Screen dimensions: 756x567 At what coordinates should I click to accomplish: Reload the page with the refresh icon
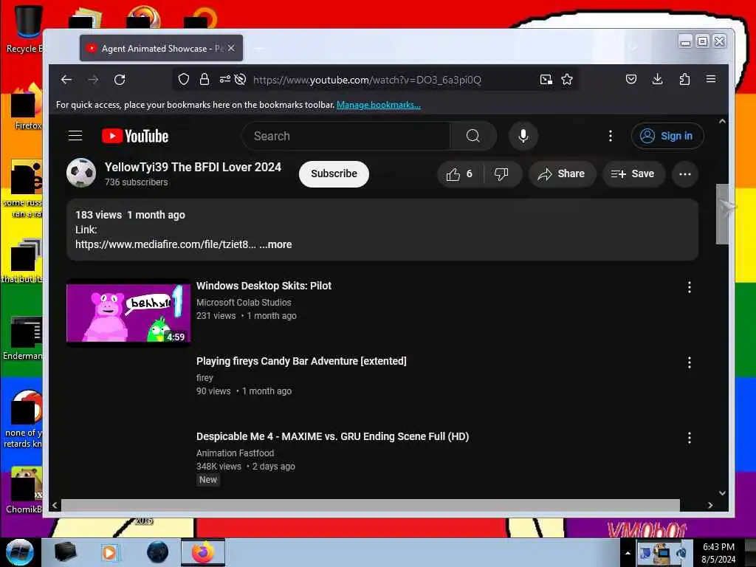click(x=120, y=80)
